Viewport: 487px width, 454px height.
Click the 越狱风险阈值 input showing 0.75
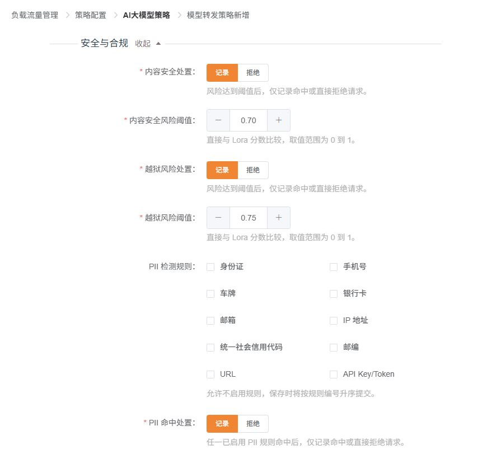coord(249,218)
